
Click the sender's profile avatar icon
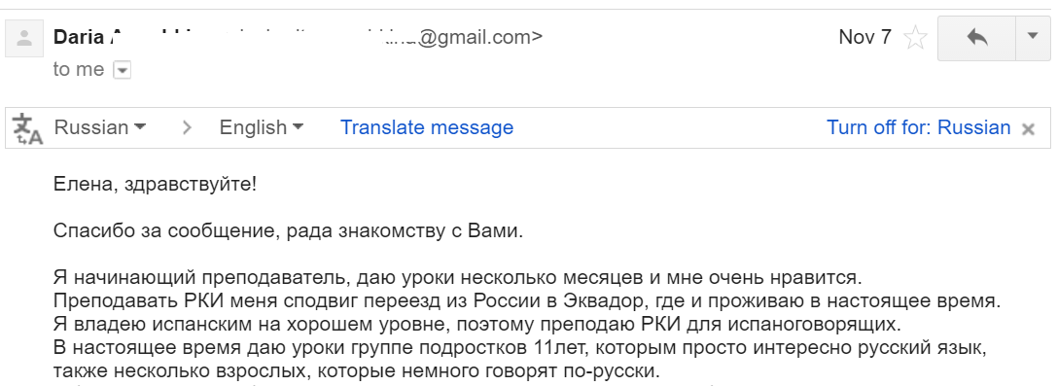[x=24, y=38]
